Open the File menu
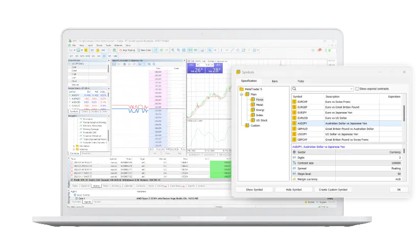This screenshot has height=242, width=420. click(x=74, y=46)
